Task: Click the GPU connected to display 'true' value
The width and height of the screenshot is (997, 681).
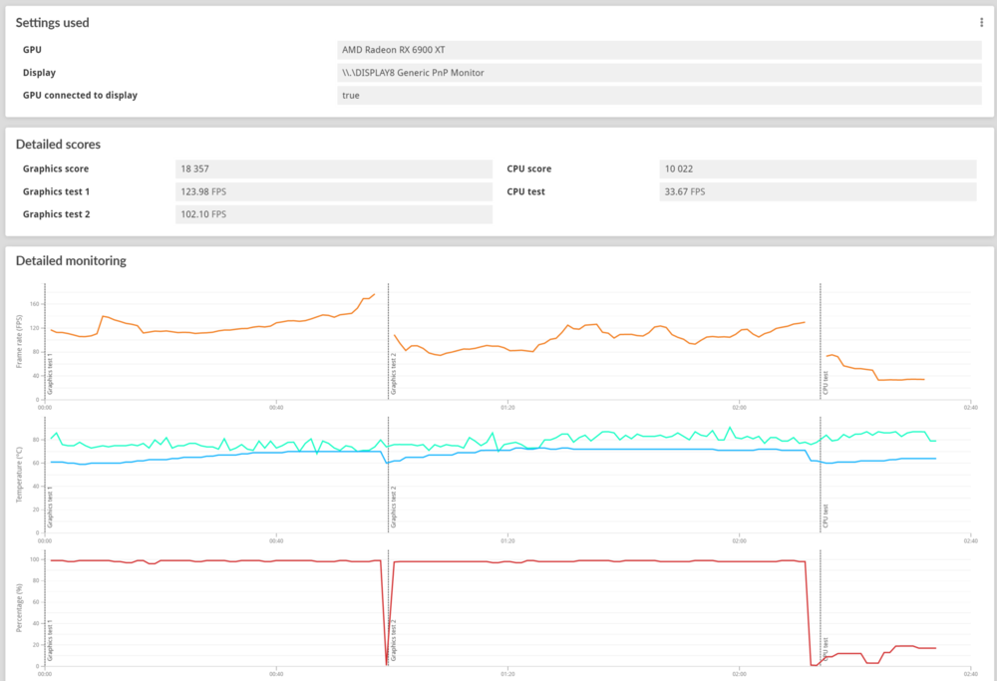Action: [659, 96]
